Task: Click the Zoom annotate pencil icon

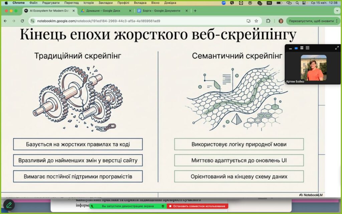Action: [x=9, y=204]
